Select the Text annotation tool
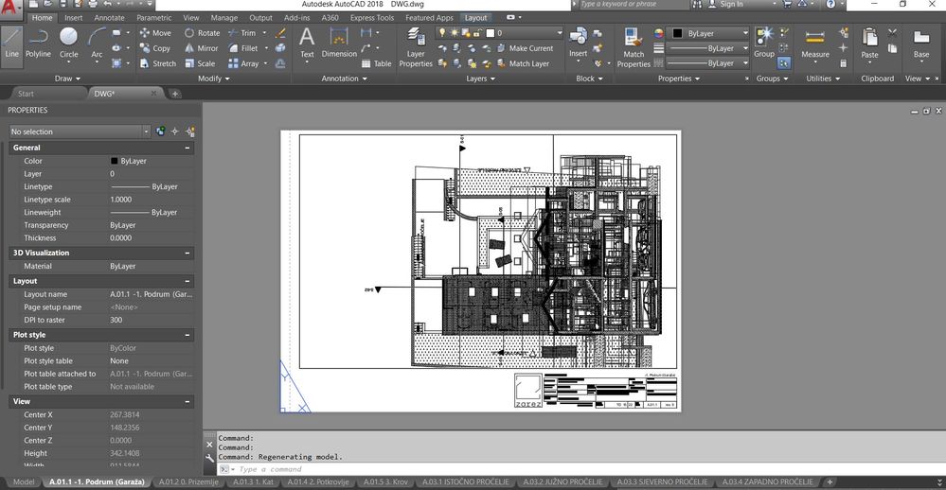This screenshot has height=490, width=946. click(x=307, y=43)
